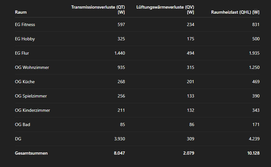Viewport: 271px width, 167px height.
Task: Select the OG Wohnzimmer row label
Action: click(x=32, y=67)
